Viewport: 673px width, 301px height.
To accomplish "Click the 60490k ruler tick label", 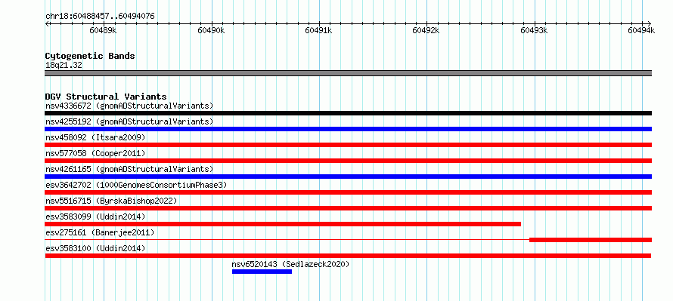I will point(211,30).
